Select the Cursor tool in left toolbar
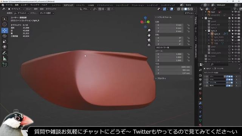This screenshot has height=136, width=242. pos(5,24)
